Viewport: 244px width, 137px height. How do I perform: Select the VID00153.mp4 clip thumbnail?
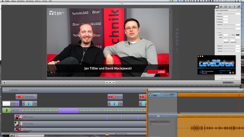(x=18, y=117)
